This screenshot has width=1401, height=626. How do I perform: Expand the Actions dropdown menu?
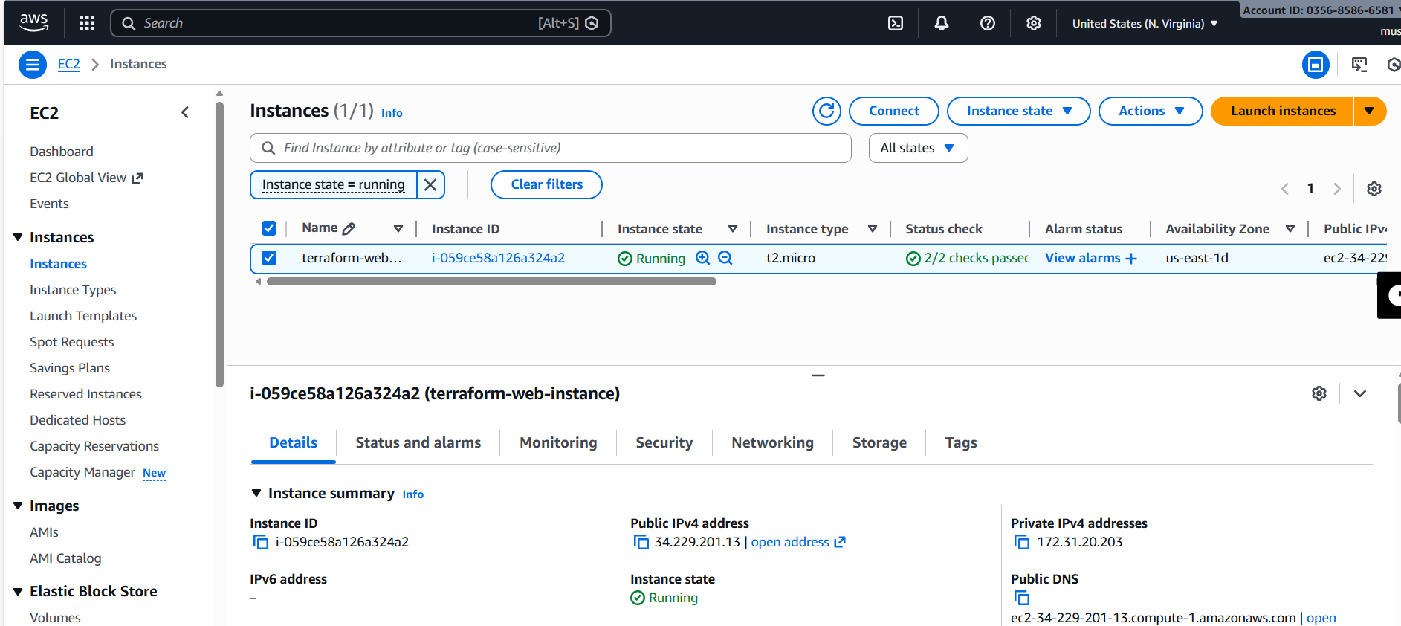1150,111
